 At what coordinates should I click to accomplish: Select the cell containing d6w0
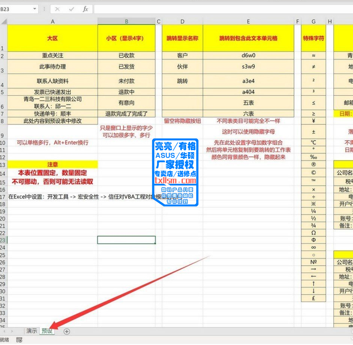pos(248,55)
